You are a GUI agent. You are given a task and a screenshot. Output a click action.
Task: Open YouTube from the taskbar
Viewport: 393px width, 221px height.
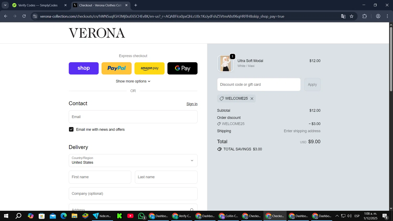[130, 216]
